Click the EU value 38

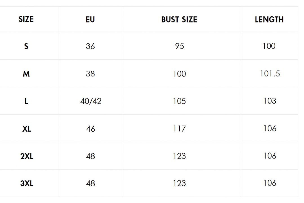click(90, 74)
